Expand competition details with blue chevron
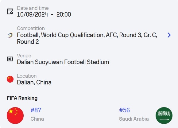The width and height of the screenshot is (178, 128). pos(169,35)
